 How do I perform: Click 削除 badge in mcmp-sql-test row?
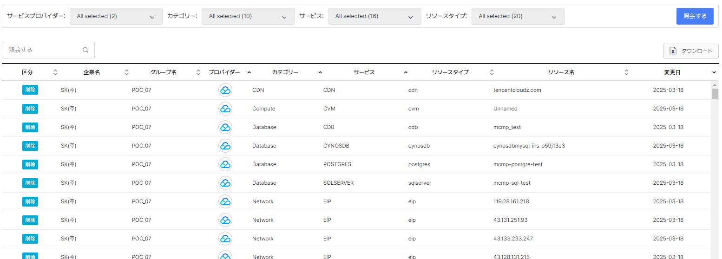pos(30,183)
